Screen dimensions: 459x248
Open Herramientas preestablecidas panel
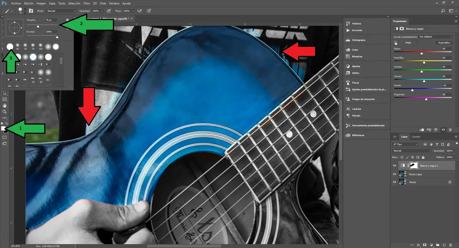[365, 126]
